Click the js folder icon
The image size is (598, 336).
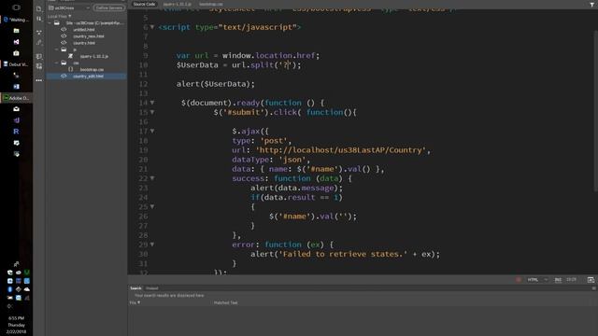tap(64, 49)
